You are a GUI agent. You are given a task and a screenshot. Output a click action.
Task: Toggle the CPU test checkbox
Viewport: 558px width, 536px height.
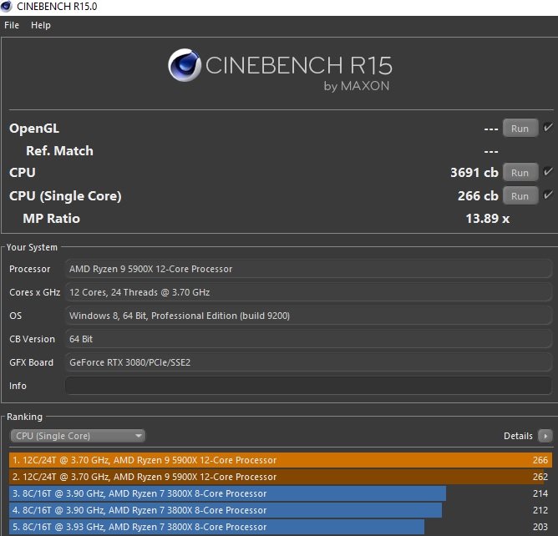pyautogui.click(x=548, y=172)
